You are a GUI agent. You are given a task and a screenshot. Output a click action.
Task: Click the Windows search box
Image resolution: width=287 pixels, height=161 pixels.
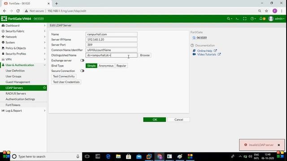[46, 157]
